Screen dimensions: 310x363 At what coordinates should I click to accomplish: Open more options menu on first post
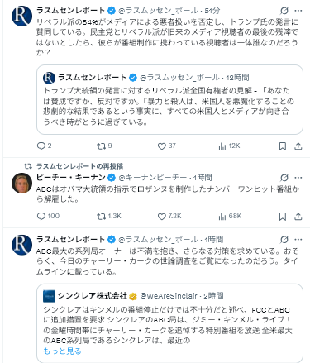click(x=298, y=11)
